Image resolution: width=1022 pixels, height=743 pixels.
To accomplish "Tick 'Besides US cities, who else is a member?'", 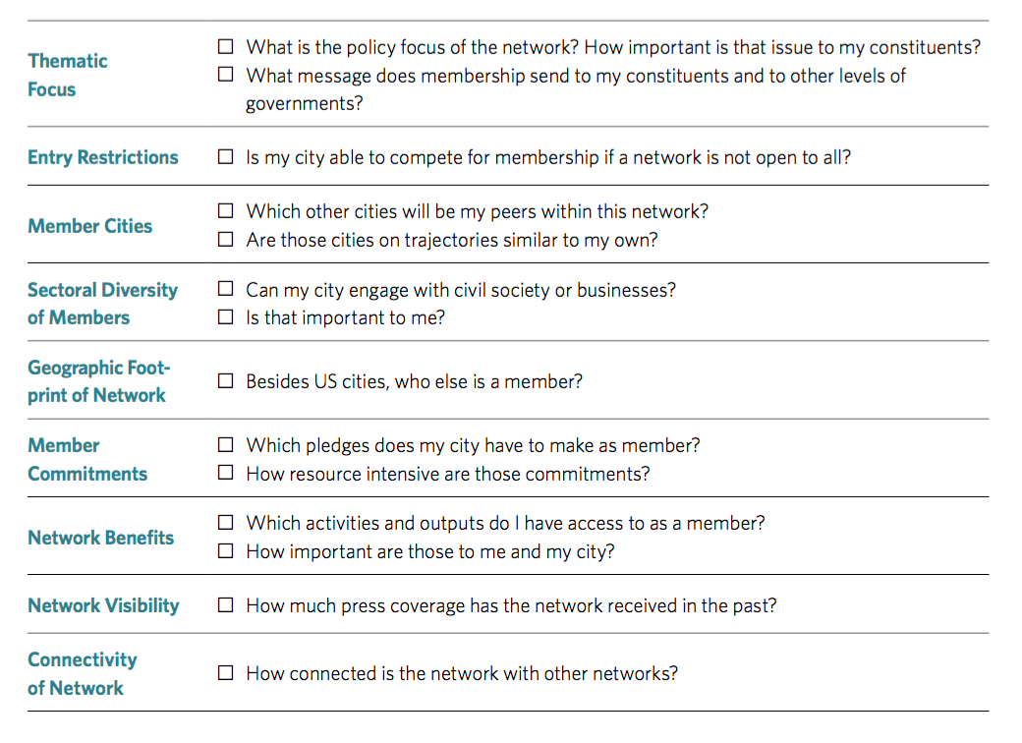I will click(225, 380).
